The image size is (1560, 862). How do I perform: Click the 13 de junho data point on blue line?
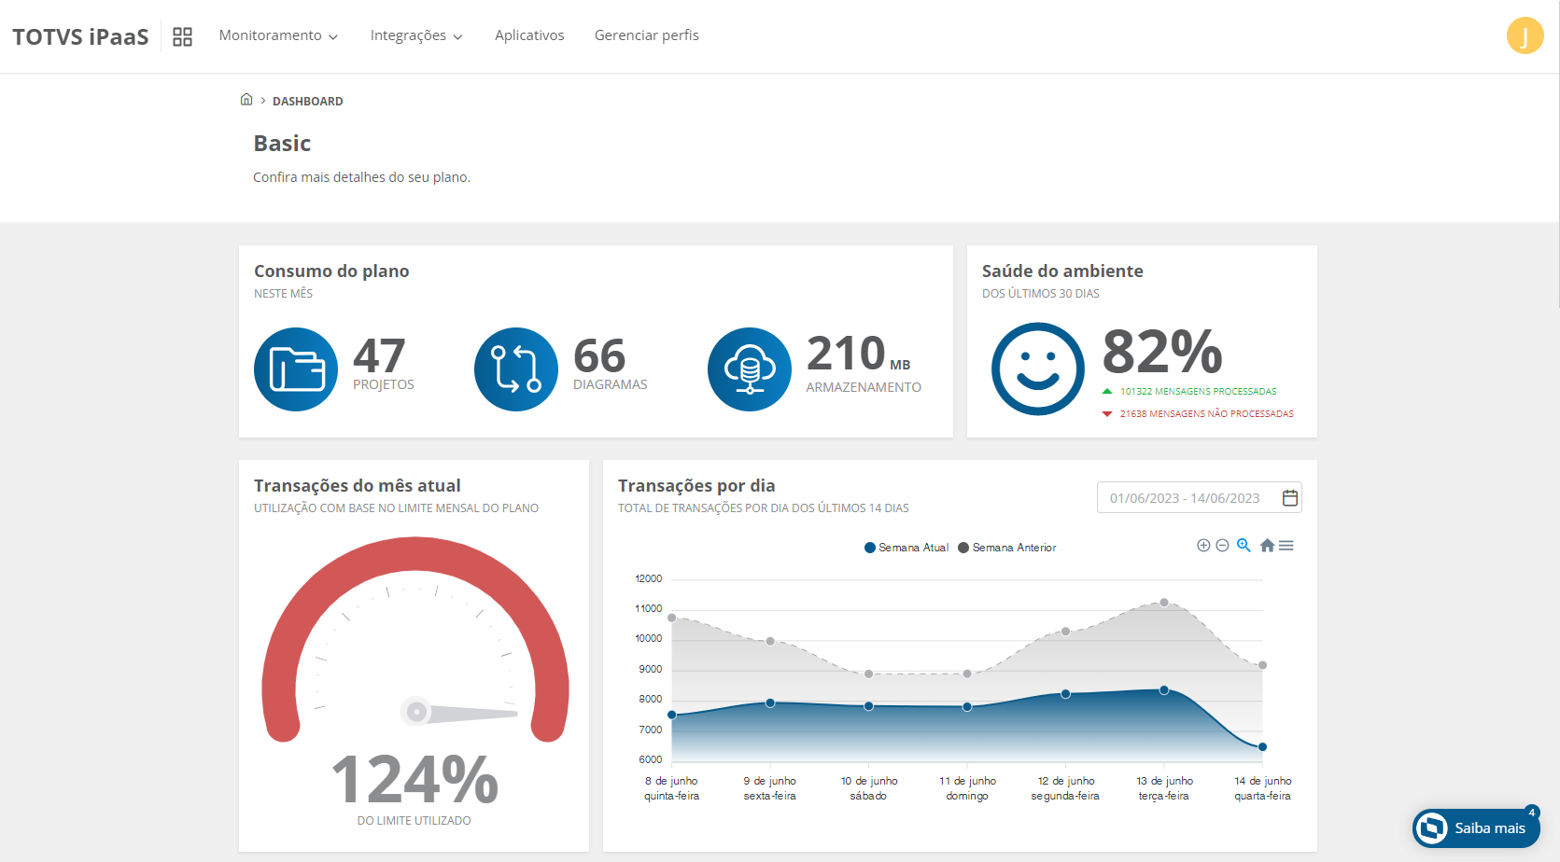[1164, 690]
